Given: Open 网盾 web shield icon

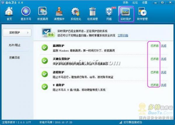Looking at the screenshot, I should [x=109, y=14].
